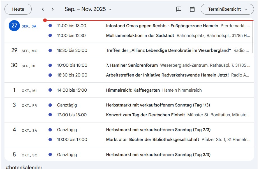Click the calendar icon in the header
This screenshot has width=259, height=169.
point(192,9)
